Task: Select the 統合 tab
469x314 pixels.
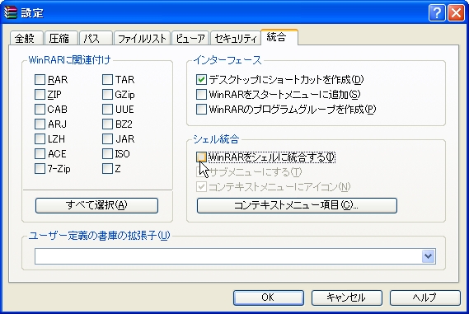Action: click(279, 37)
